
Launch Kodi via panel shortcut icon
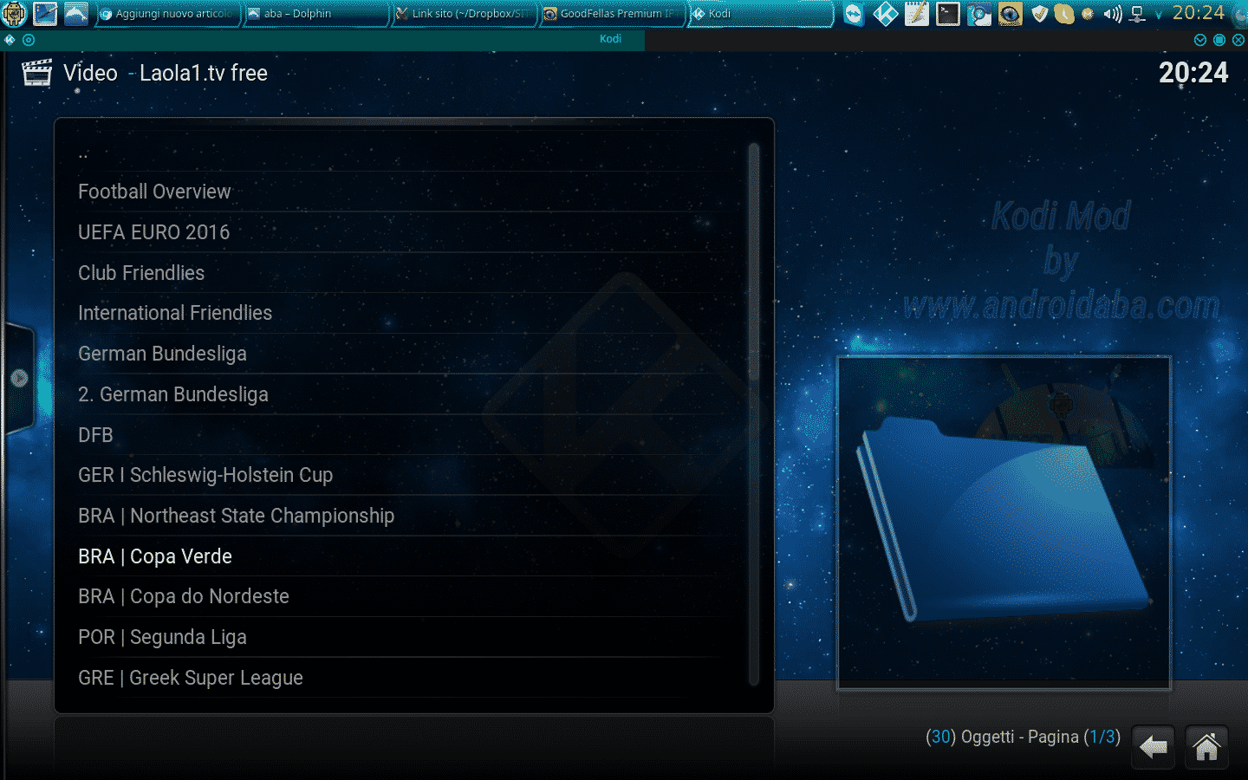[885, 14]
